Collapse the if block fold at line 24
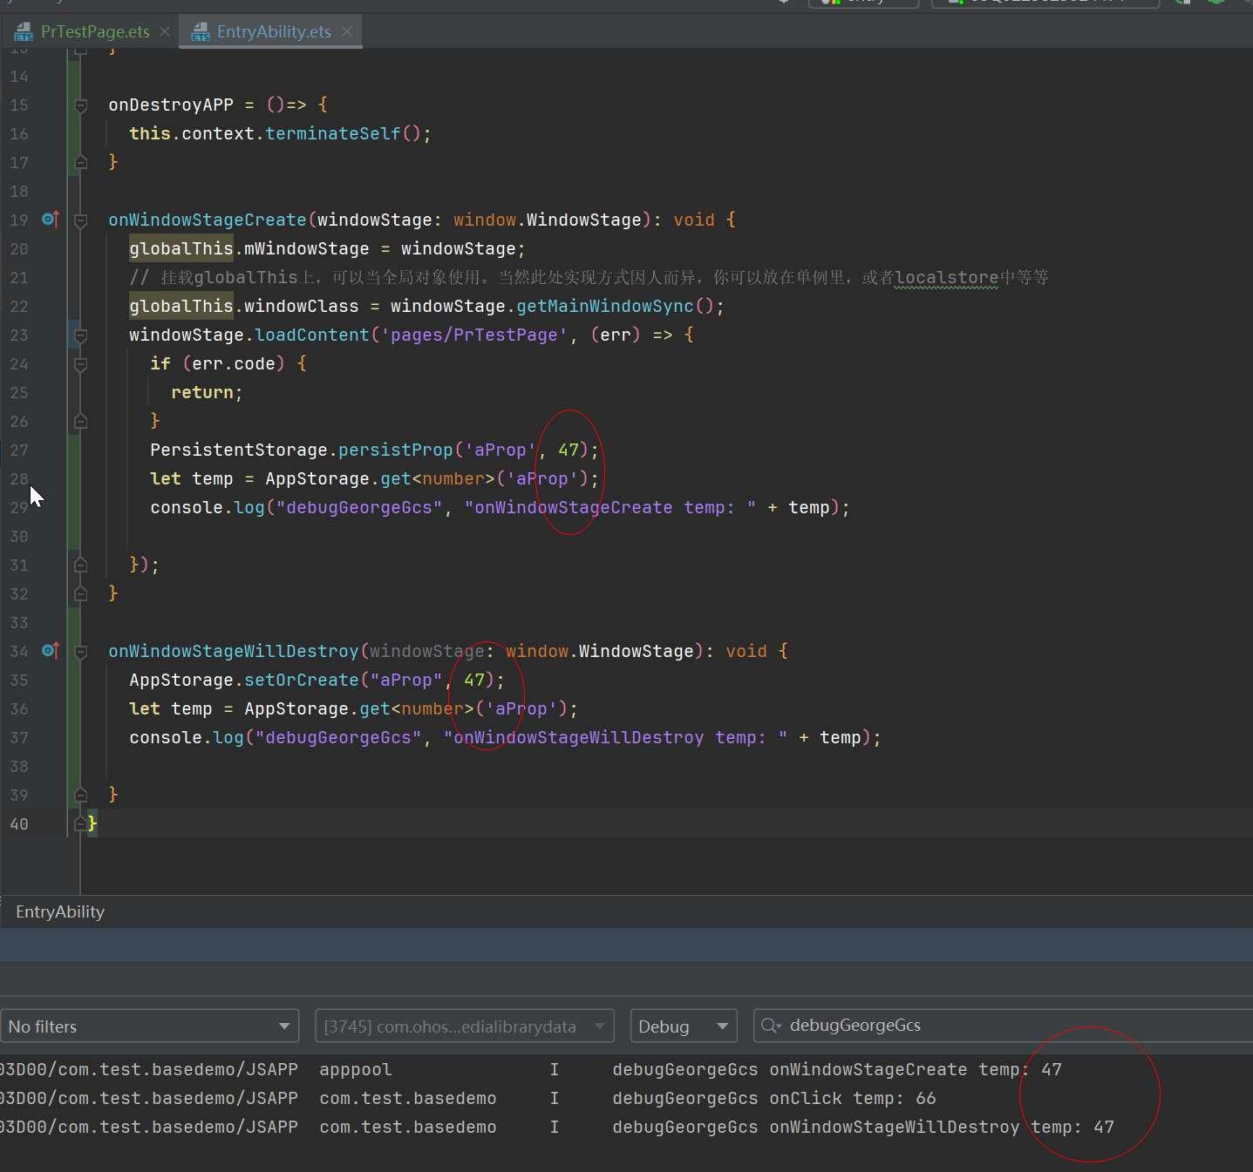 [x=80, y=364]
